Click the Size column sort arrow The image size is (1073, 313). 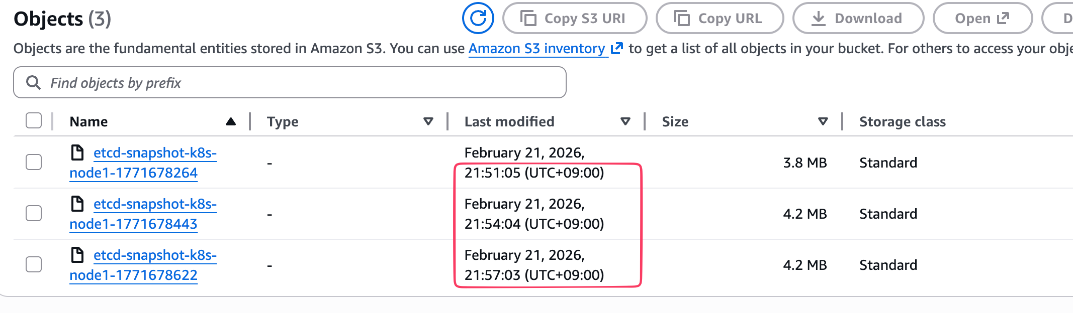pyautogui.click(x=823, y=121)
